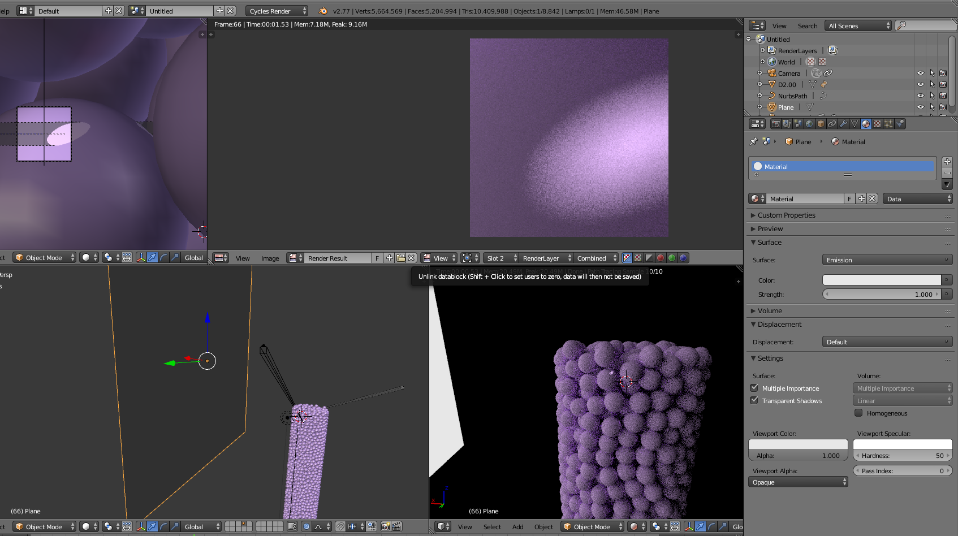Open the Viewport Alpha Opaque dropdown

(798, 482)
